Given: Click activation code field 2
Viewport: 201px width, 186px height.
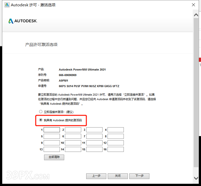Looking at the screenshot, I should coord(73,130).
